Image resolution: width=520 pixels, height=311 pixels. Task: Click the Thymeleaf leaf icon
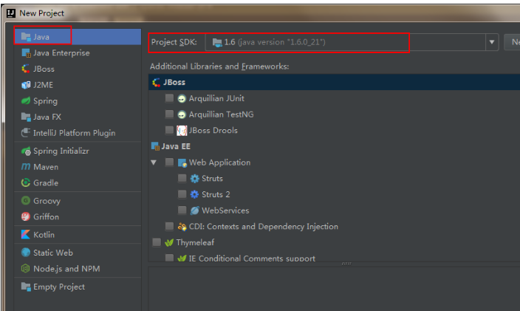click(x=169, y=243)
